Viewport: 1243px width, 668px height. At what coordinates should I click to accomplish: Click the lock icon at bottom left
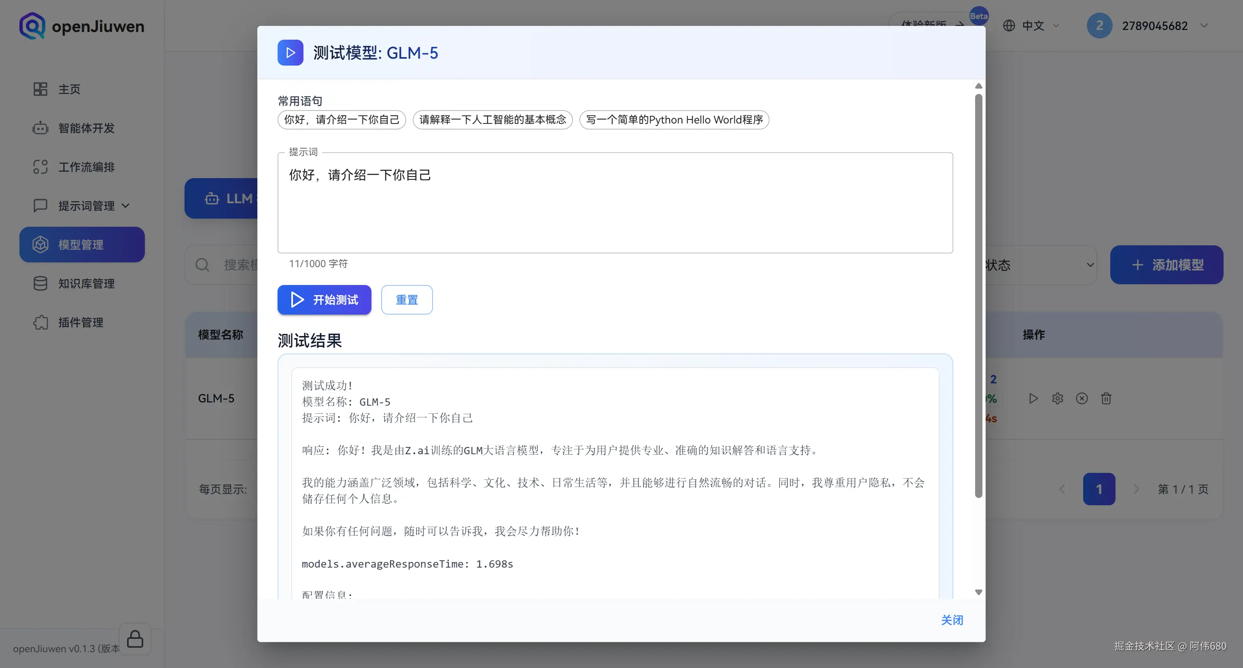[x=135, y=639]
